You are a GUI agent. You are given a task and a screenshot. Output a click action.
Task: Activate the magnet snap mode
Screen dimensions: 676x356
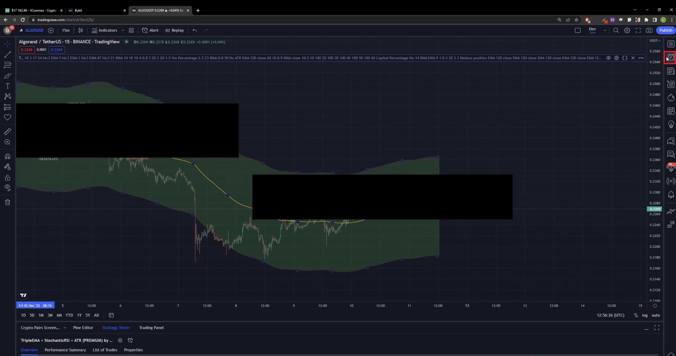tap(7, 156)
